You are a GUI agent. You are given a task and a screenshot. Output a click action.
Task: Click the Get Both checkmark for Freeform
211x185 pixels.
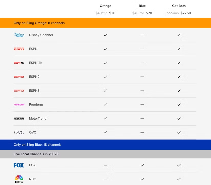click(179, 104)
